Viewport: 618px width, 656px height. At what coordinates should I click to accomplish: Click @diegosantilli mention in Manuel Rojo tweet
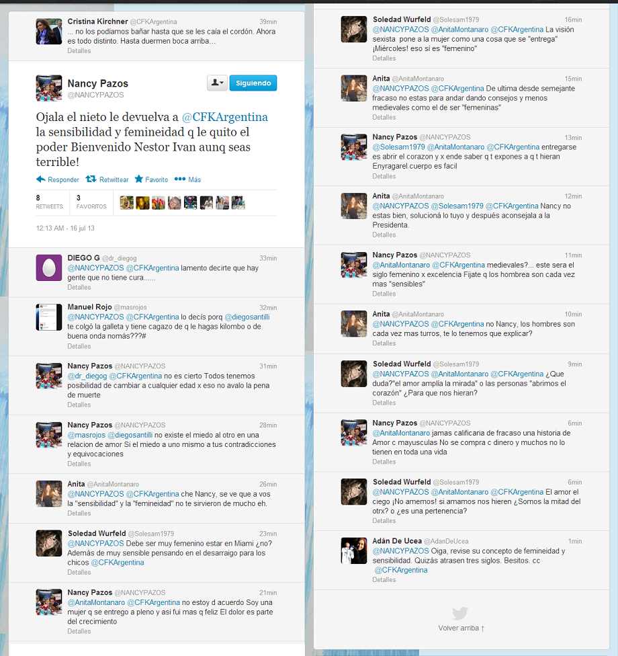[x=247, y=317]
